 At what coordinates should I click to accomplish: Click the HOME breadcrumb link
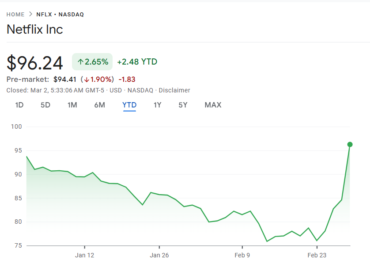[15, 14]
